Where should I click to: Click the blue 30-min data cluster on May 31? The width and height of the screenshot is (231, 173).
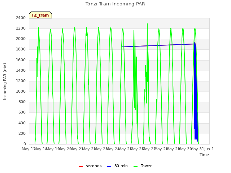(196, 91)
